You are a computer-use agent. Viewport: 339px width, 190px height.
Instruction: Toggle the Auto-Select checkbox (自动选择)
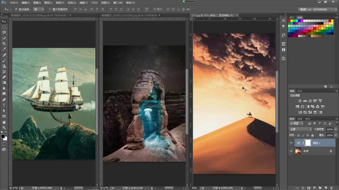pyautogui.click(x=16, y=9)
